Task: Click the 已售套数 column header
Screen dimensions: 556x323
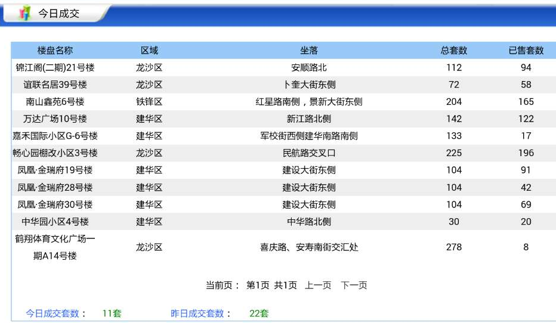Action: click(x=526, y=50)
